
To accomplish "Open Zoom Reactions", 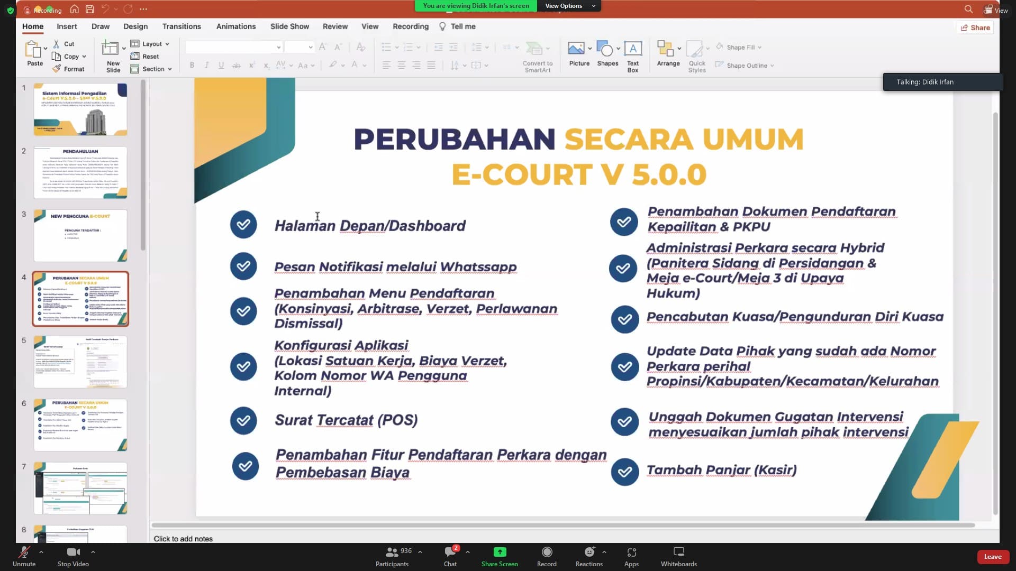I will pyautogui.click(x=589, y=557).
